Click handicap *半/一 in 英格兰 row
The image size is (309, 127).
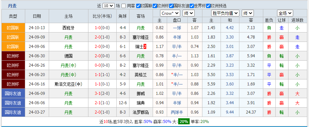pos(177,75)
